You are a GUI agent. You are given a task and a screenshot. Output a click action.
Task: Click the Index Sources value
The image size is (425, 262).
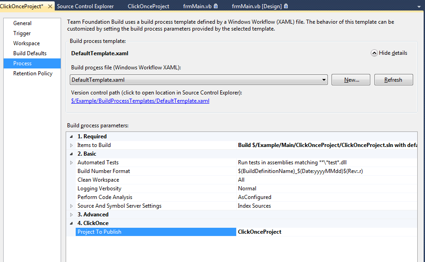254,206
